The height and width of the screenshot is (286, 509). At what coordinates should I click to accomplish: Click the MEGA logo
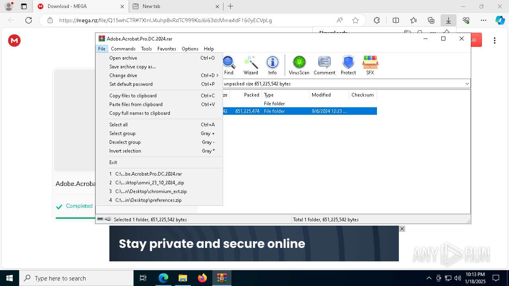[x=14, y=41]
